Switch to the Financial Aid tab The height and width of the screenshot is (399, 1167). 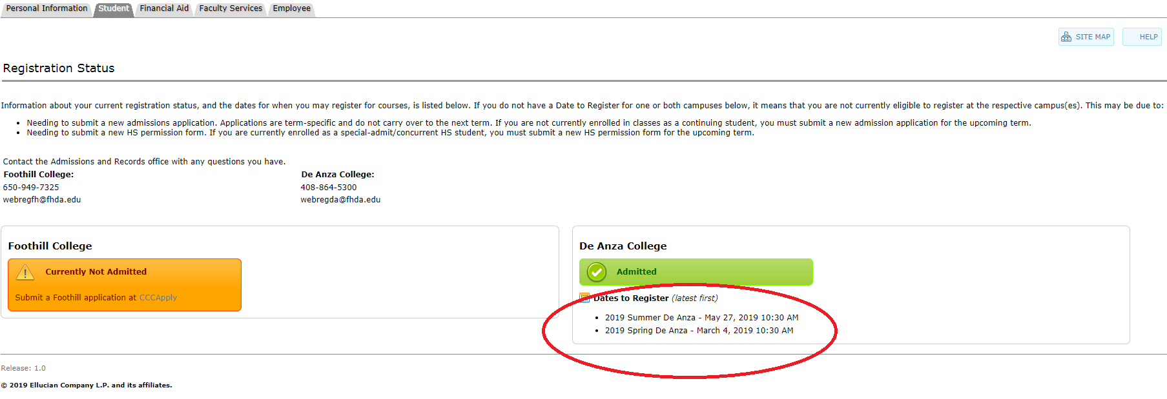(x=164, y=8)
